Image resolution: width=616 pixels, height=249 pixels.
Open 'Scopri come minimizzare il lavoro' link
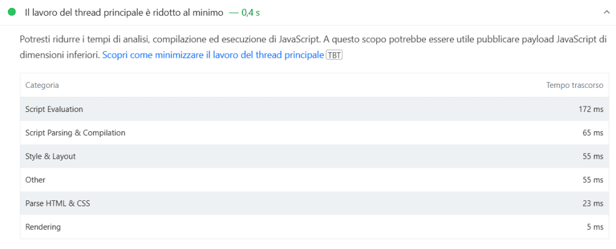(213, 55)
